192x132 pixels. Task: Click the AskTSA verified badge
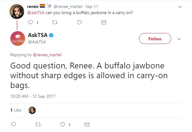point(51,35)
